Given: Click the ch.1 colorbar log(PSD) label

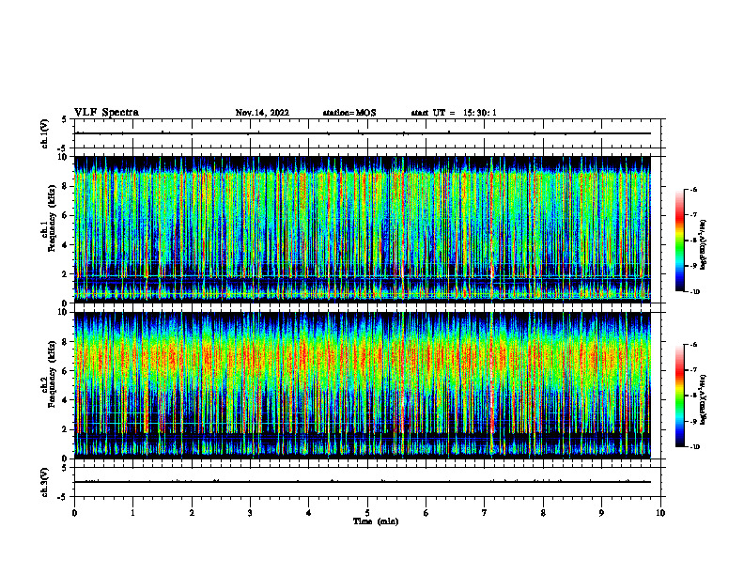Looking at the screenshot, I should 704,245.
